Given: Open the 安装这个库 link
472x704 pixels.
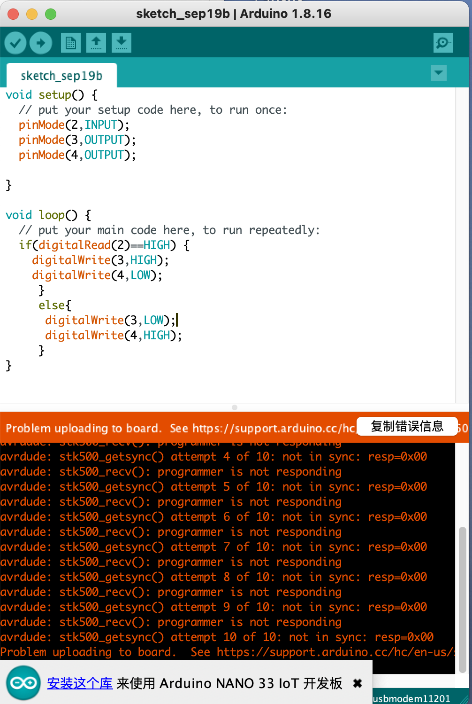Looking at the screenshot, I should (80, 683).
